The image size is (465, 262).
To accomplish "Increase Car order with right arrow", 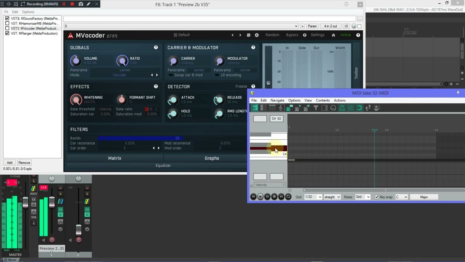I will [158, 148].
